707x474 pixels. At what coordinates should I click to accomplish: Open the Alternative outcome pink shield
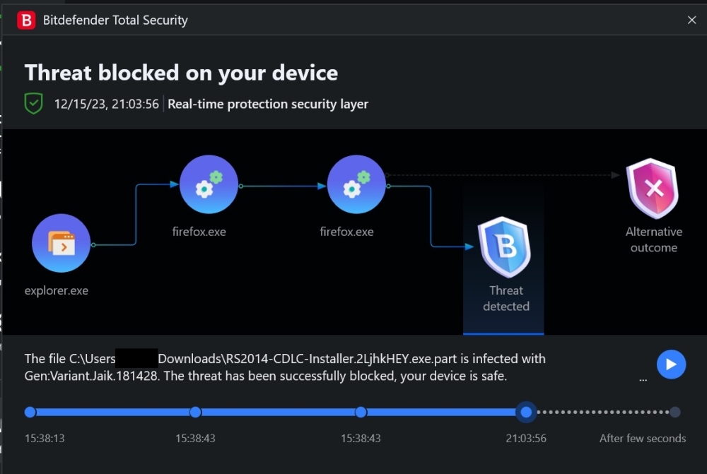click(653, 188)
